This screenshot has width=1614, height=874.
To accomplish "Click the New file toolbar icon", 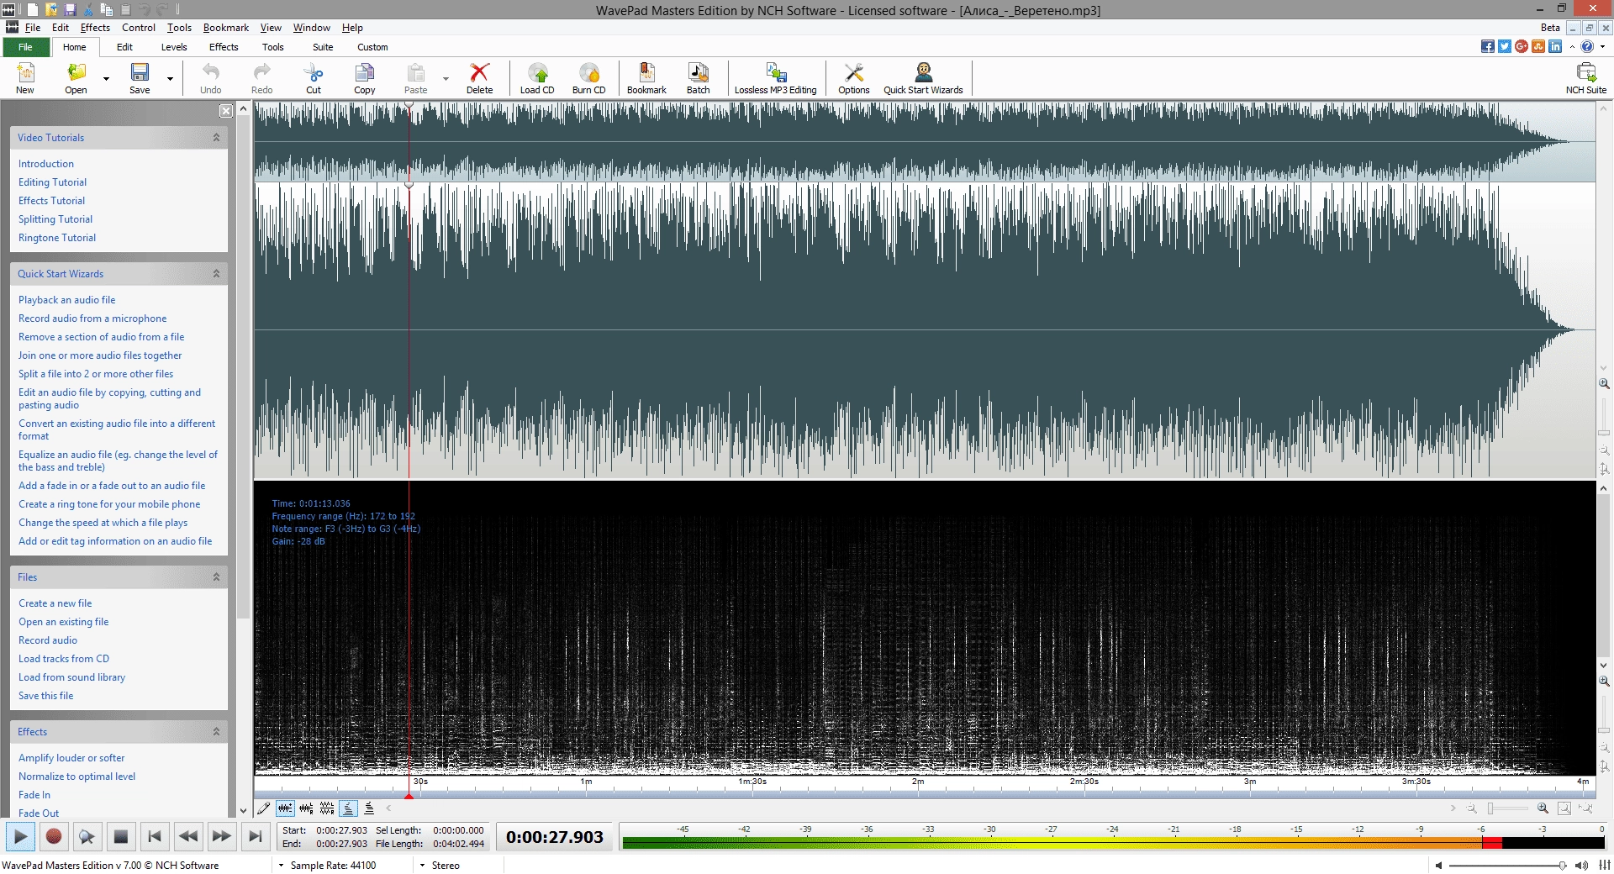I will click(25, 78).
